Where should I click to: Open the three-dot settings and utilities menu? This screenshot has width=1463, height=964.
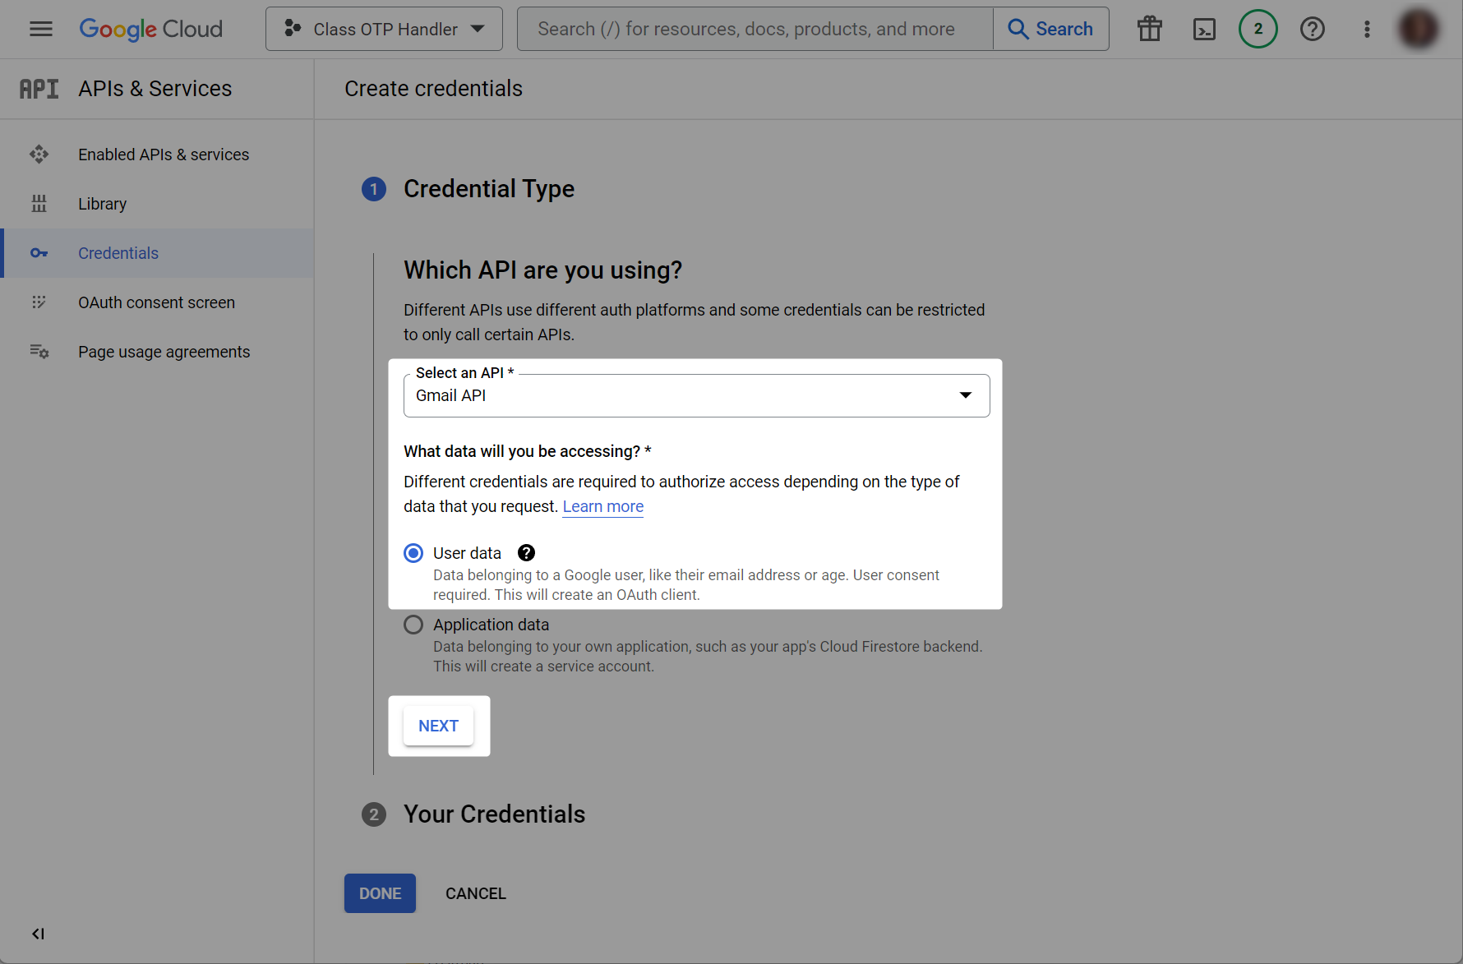click(x=1367, y=29)
